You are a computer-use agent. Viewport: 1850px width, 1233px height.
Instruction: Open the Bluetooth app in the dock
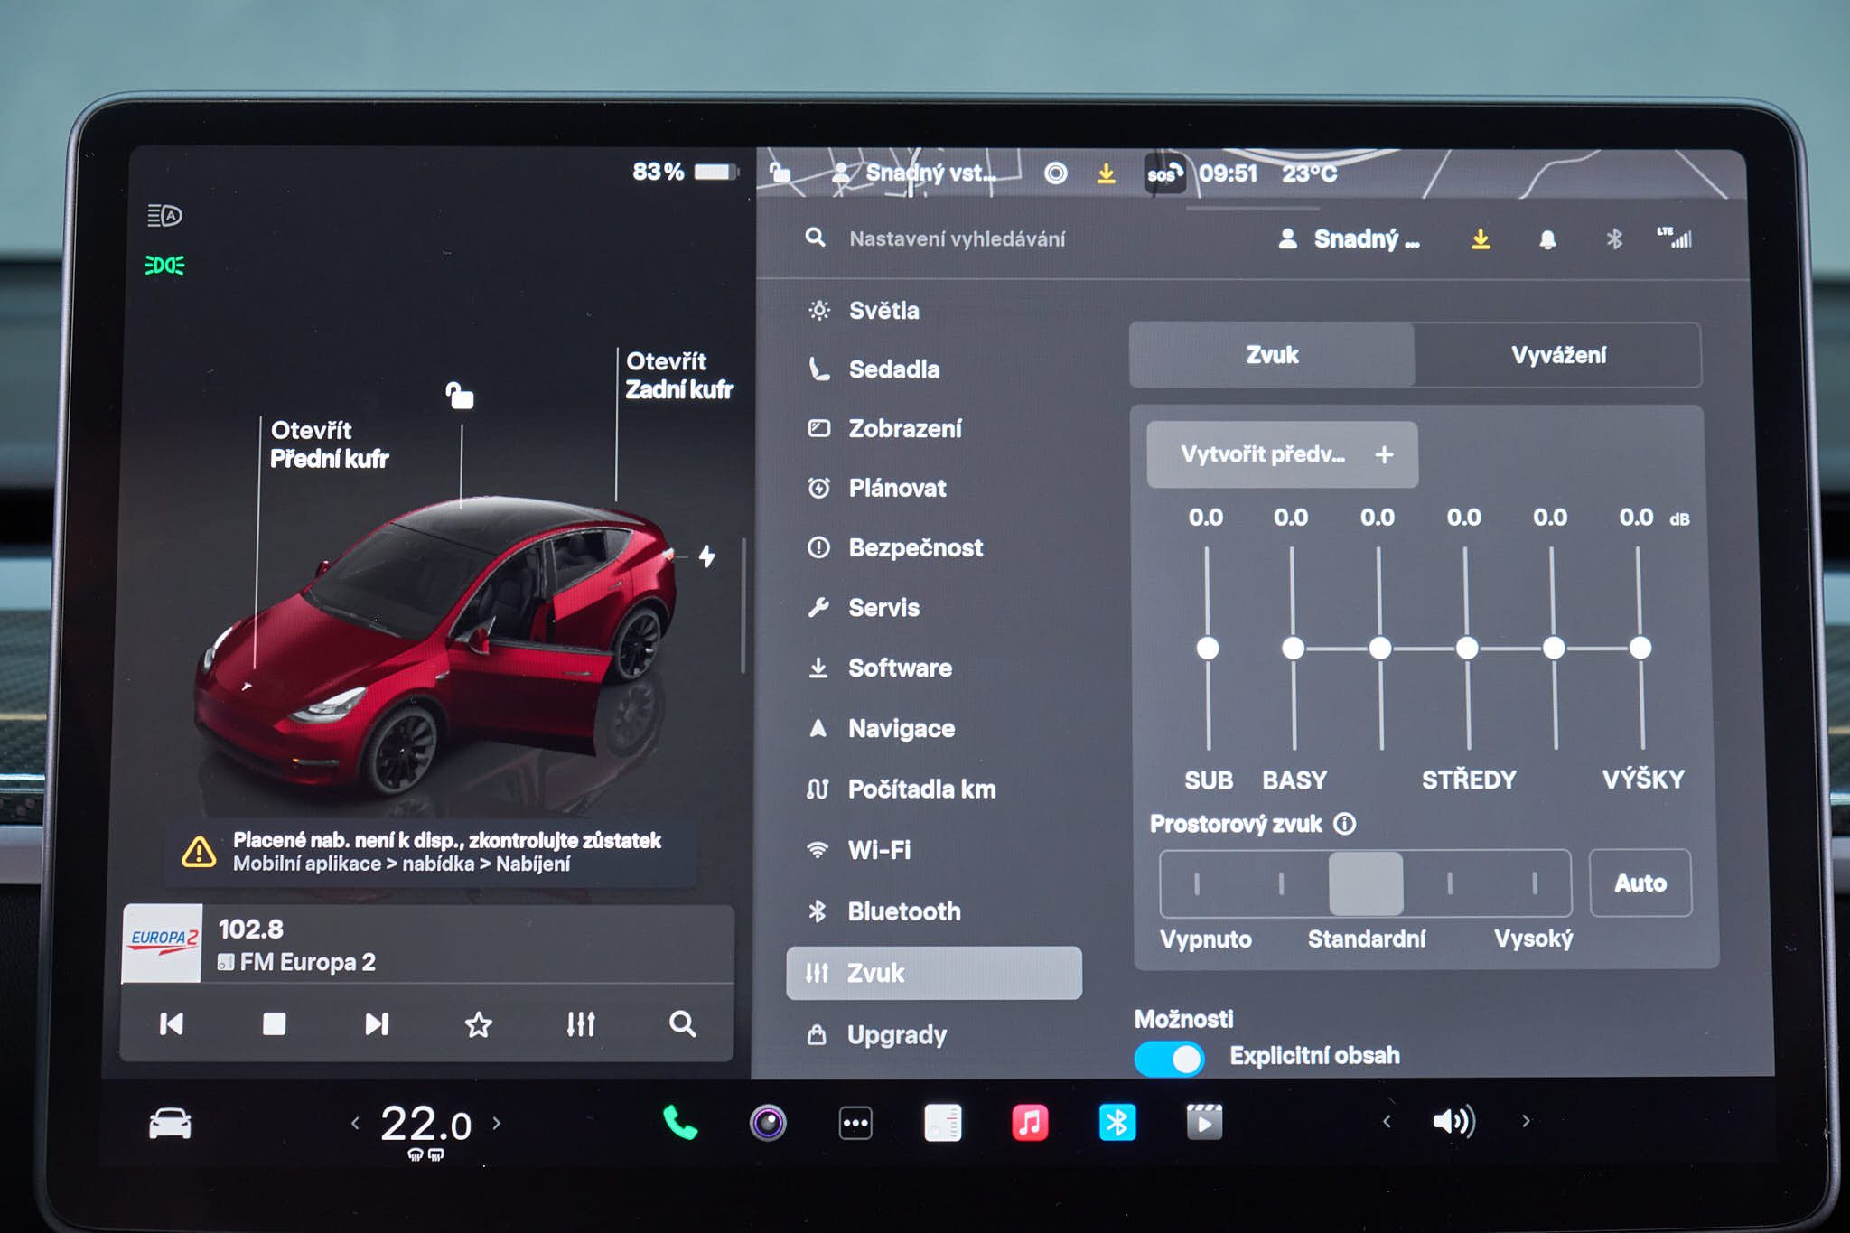(x=1117, y=1123)
